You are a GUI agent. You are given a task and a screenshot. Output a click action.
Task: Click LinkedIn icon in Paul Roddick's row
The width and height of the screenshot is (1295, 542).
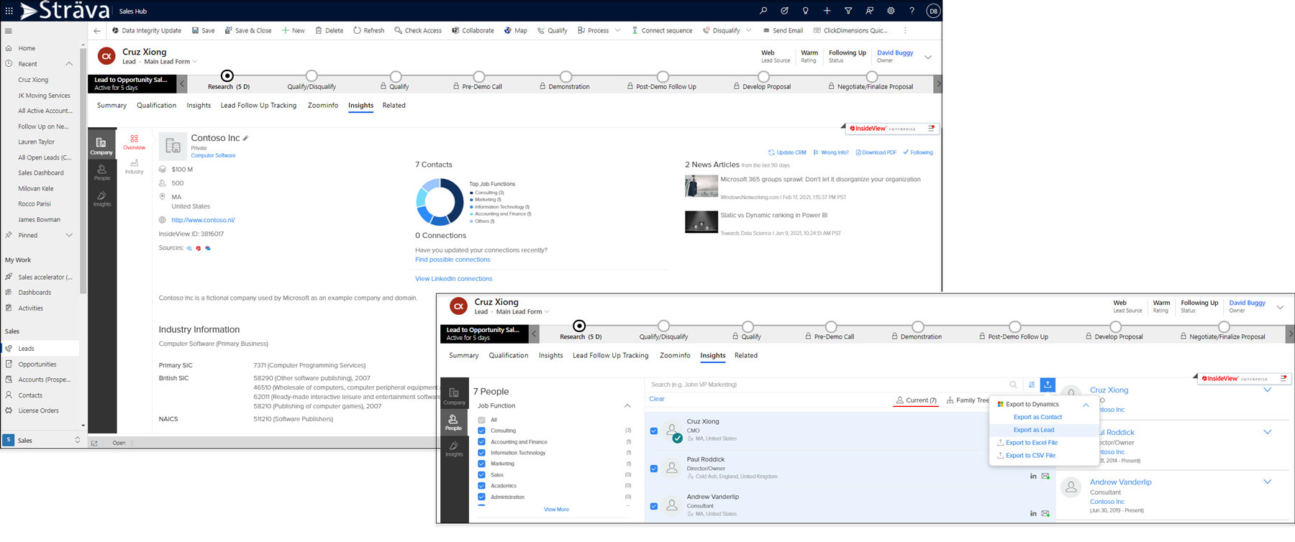click(x=1033, y=476)
